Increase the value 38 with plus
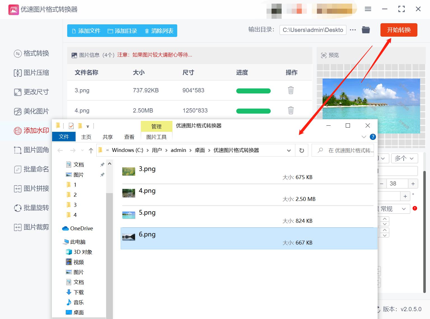The height and width of the screenshot is (319, 430). coord(413,184)
